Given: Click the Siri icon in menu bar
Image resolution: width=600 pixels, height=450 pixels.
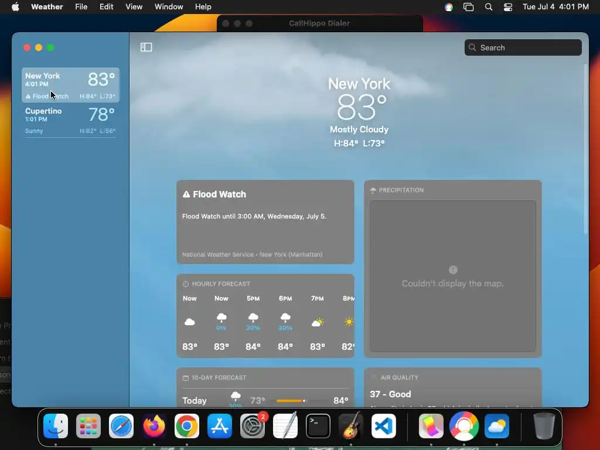Looking at the screenshot, I should tap(449, 7).
